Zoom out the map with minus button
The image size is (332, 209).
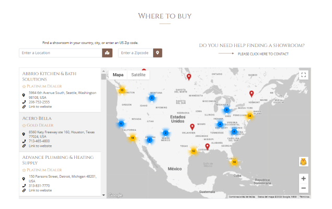click(x=303, y=188)
